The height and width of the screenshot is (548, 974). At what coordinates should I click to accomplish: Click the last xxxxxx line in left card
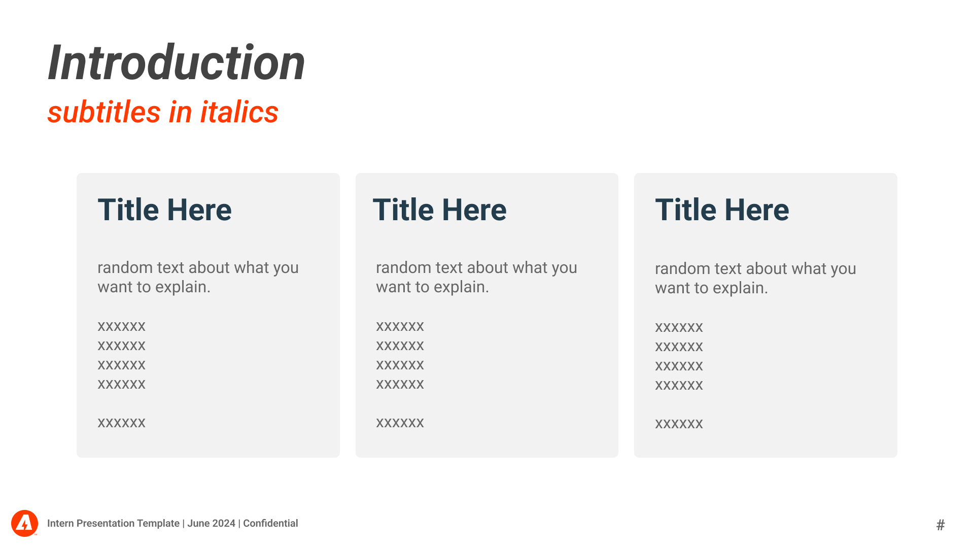click(121, 423)
